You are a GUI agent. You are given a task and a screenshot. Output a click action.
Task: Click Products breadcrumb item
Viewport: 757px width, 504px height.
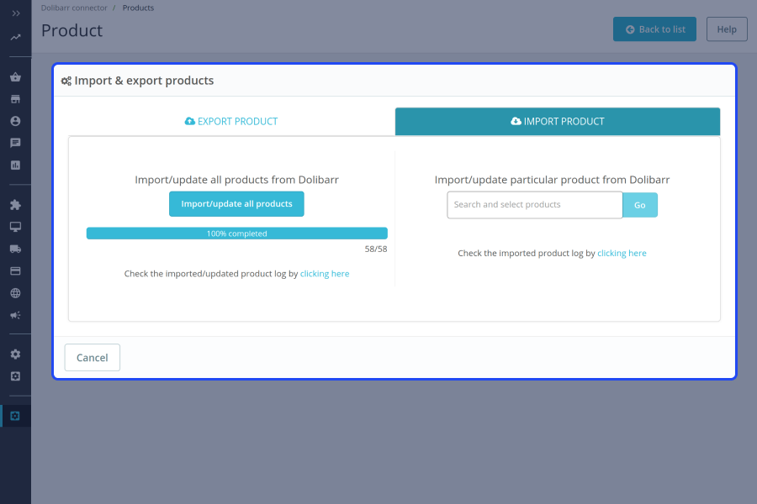coord(138,8)
